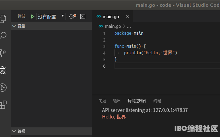
Task: Click the closing brace on line 5
Action: 116,59
